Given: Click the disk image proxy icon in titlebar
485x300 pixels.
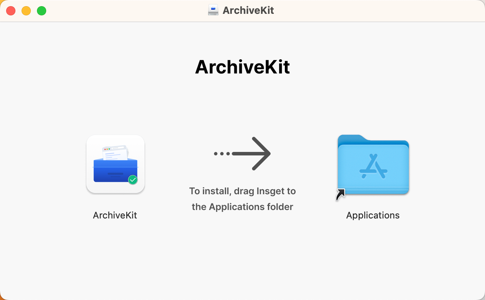Looking at the screenshot, I should click(212, 10).
